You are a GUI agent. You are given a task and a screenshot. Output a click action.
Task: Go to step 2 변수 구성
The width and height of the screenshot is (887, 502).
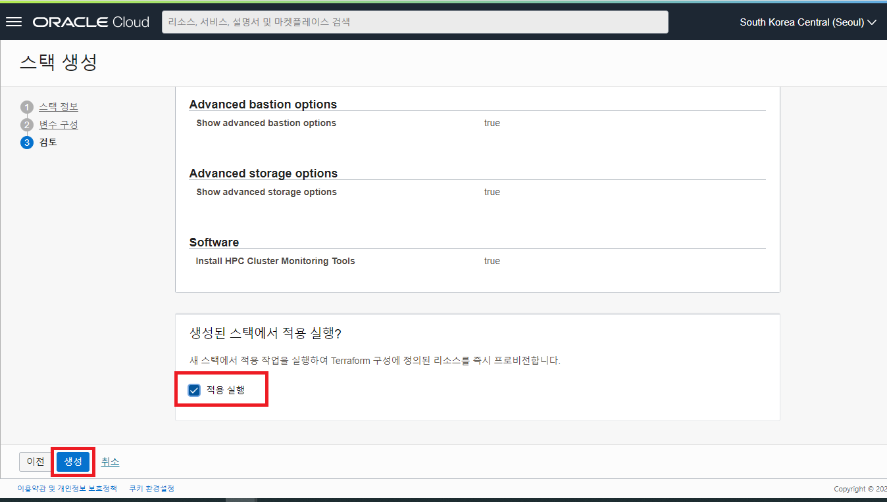[x=59, y=124]
